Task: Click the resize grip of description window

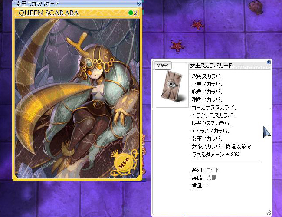Action: click(x=268, y=213)
